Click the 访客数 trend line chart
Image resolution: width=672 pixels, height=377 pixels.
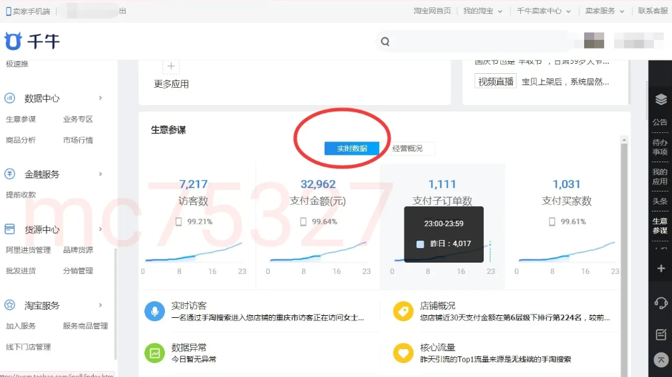(x=194, y=253)
